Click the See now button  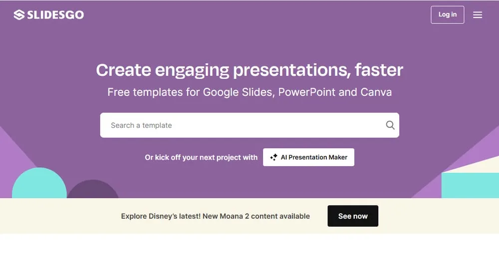click(x=353, y=216)
